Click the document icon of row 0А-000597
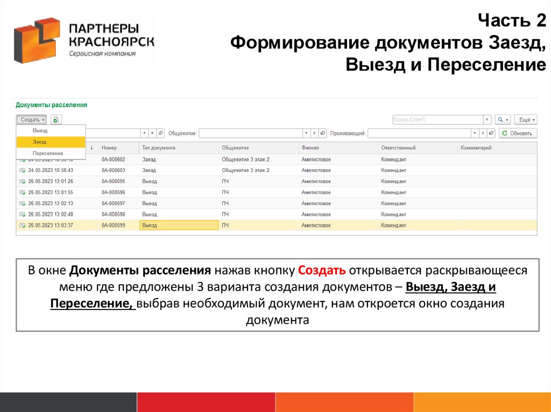 [23, 204]
